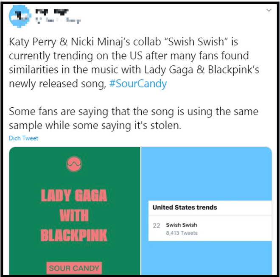Viewport: 280px width, 277px height.
Task: Click the WITH text on the artwork
Action: (x=74, y=215)
